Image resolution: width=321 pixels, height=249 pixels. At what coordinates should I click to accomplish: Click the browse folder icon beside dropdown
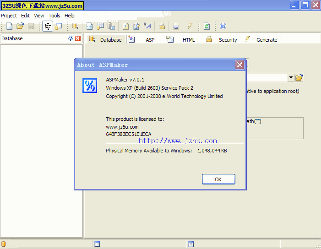tap(299, 77)
